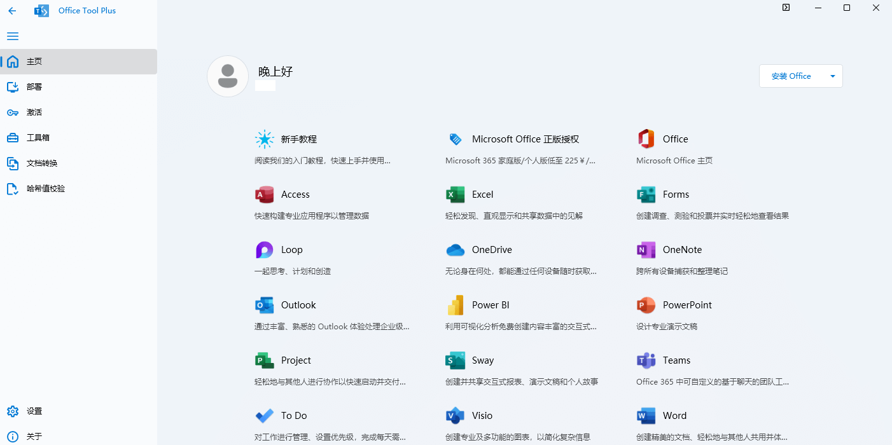892x445 pixels.
Task: Open the 主页 home page
Action: tap(78, 62)
